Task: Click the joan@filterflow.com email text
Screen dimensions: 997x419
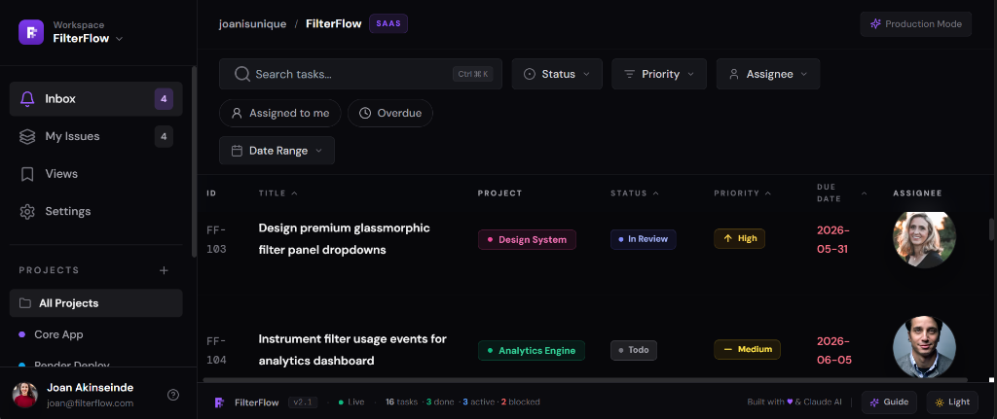Action: tap(91, 403)
